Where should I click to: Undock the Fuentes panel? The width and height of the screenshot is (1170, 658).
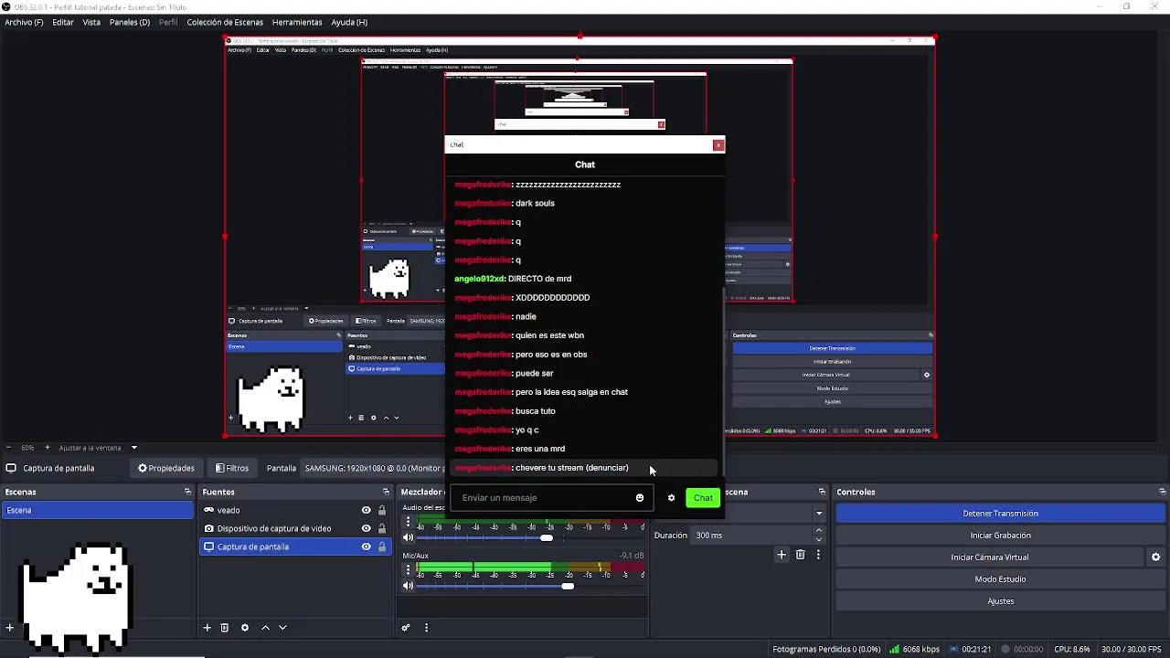tap(385, 492)
